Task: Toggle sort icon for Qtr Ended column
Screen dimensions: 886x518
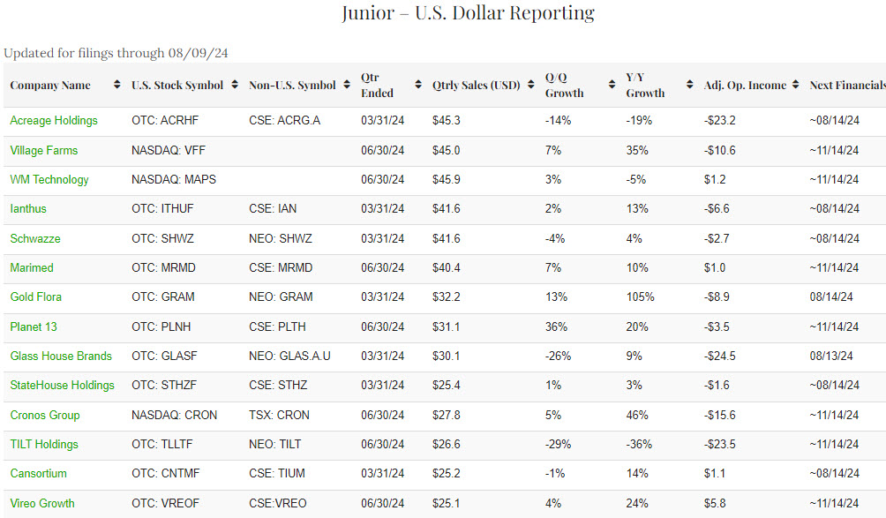Action: (x=417, y=86)
